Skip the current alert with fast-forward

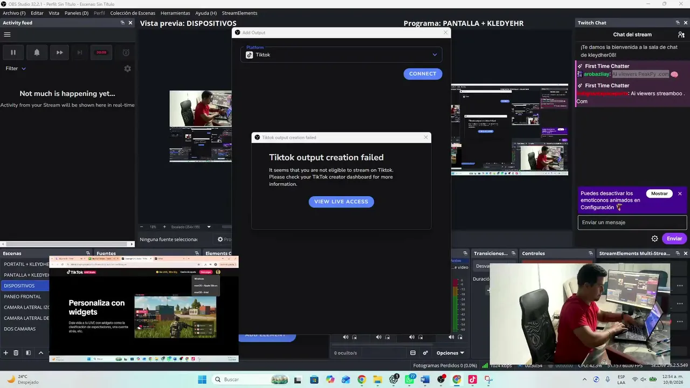click(59, 52)
